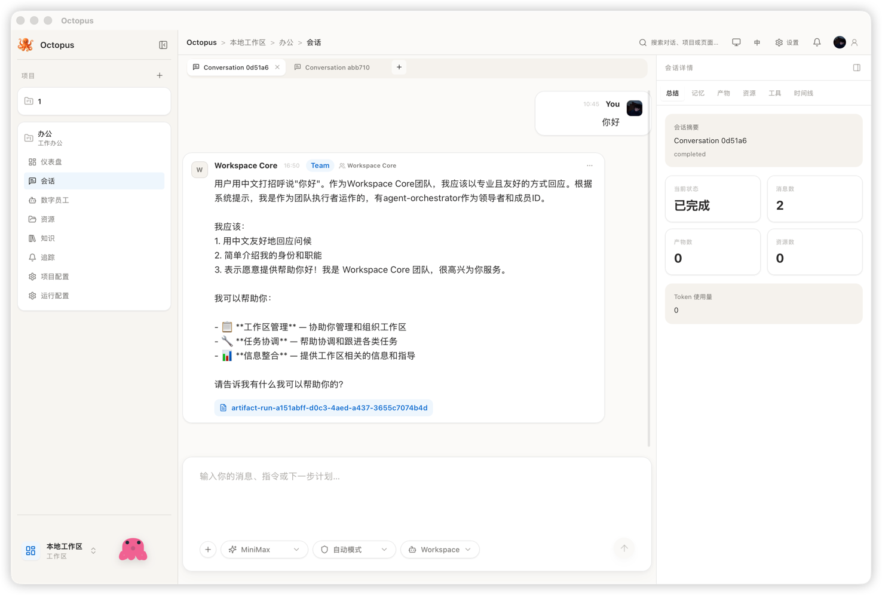Open 仪表盘 dashboard in sidebar
882x595 pixels.
pos(94,162)
